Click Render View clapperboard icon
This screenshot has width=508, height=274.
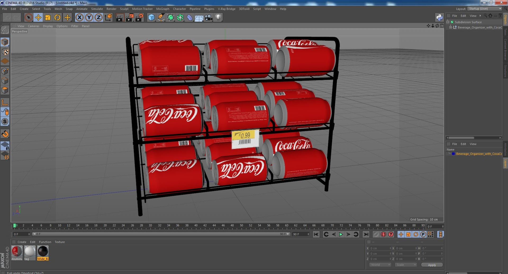pyautogui.click(x=120, y=17)
